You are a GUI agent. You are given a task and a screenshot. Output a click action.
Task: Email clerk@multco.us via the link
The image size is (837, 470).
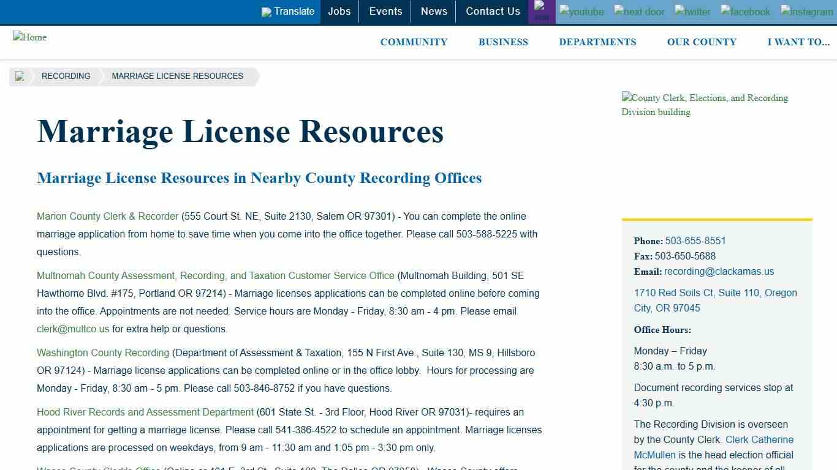72,329
